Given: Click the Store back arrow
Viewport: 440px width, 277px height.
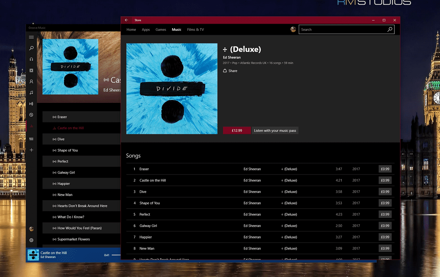Looking at the screenshot, I should point(126,20).
